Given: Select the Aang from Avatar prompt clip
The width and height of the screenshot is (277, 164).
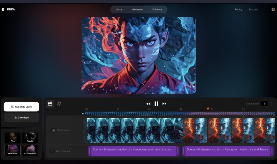Looking at the screenshot, I should [x=228, y=151].
